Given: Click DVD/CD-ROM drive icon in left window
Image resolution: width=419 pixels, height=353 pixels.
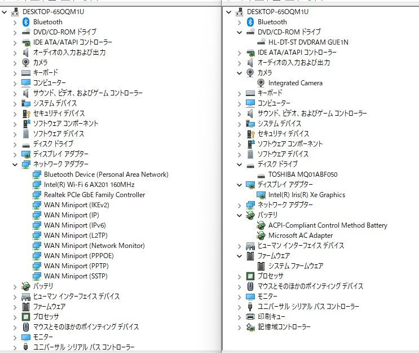Looking at the screenshot, I should 26,32.
